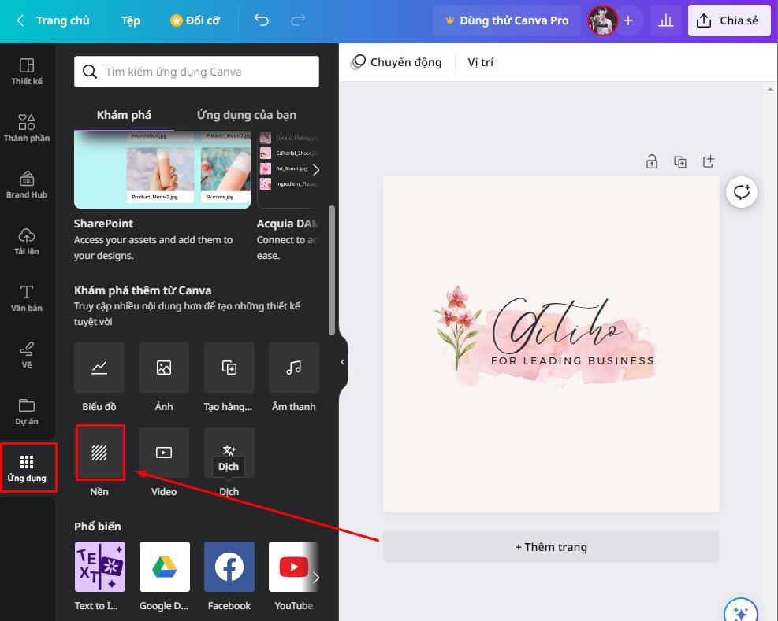Open the Tải lên panel
Image resolution: width=778 pixels, height=621 pixels.
27,240
